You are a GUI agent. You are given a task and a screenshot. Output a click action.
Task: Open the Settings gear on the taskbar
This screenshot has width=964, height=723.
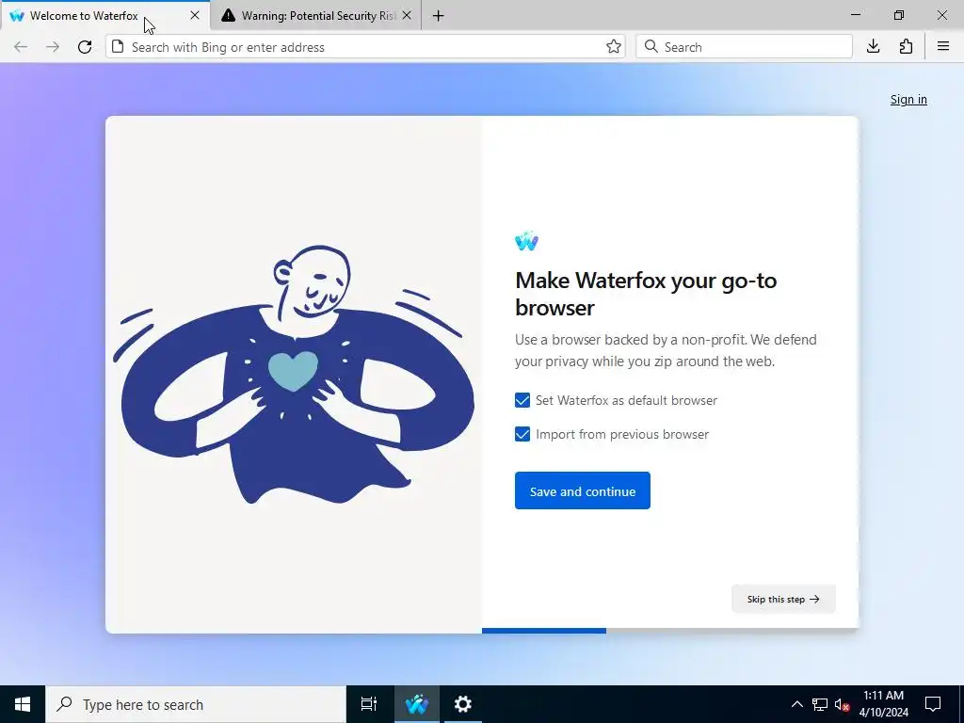tap(462, 704)
